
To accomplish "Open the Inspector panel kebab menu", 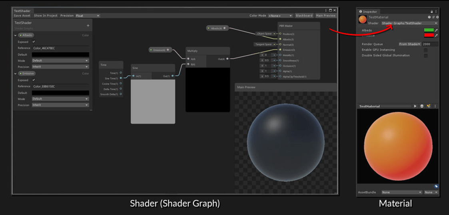I will 436,12.
